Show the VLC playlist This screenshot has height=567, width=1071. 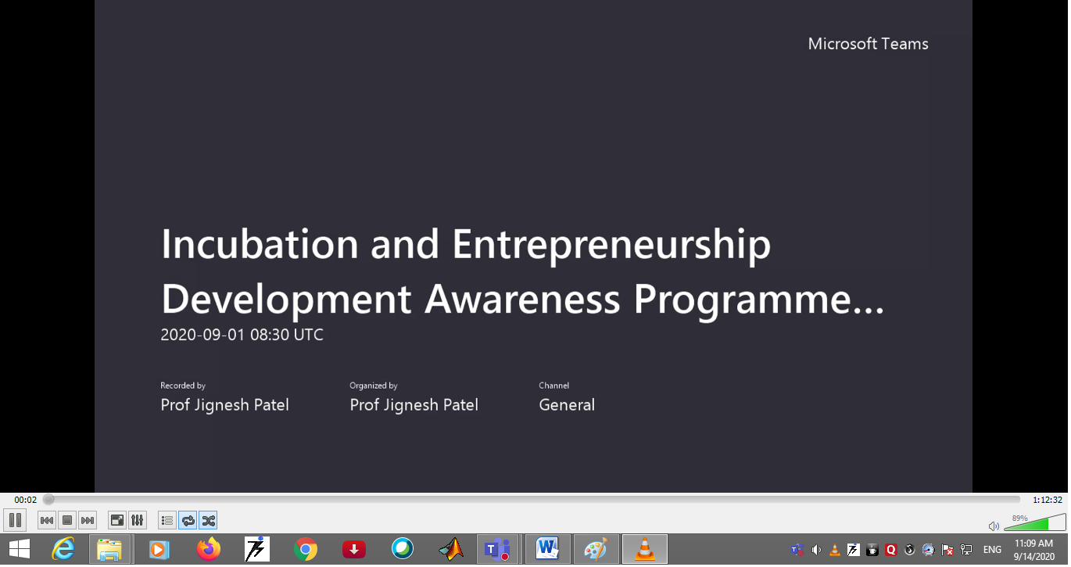(x=167, y=520)
